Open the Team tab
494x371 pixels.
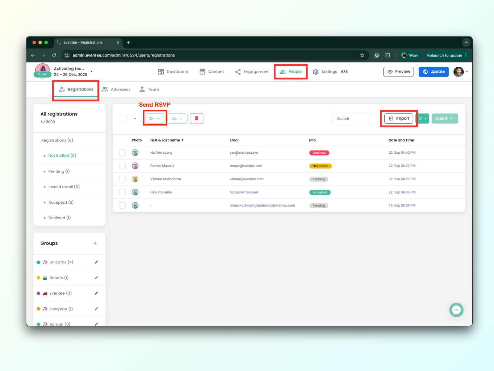pos(149,89)
